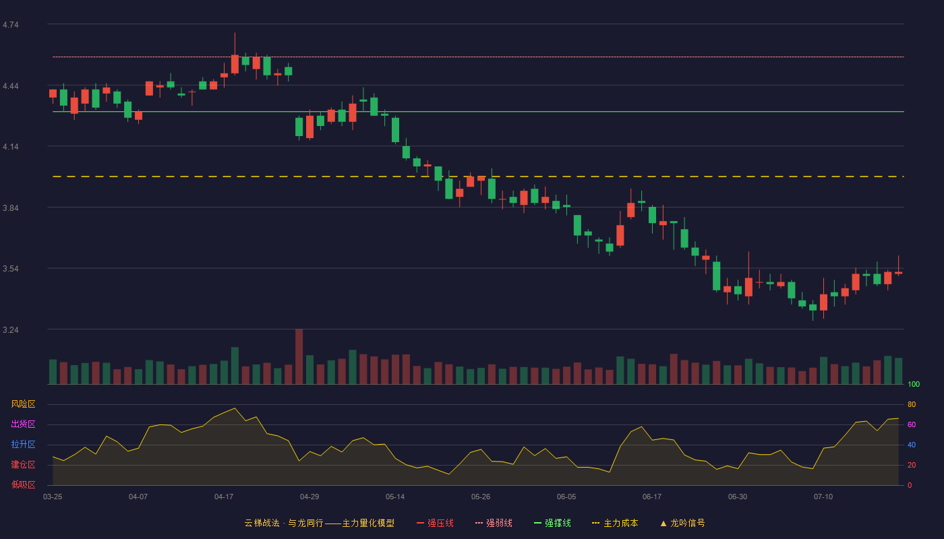Click the 100 indicator scale value
The width and height of the screenshot is (944, 539).
(x=914, y=385)
